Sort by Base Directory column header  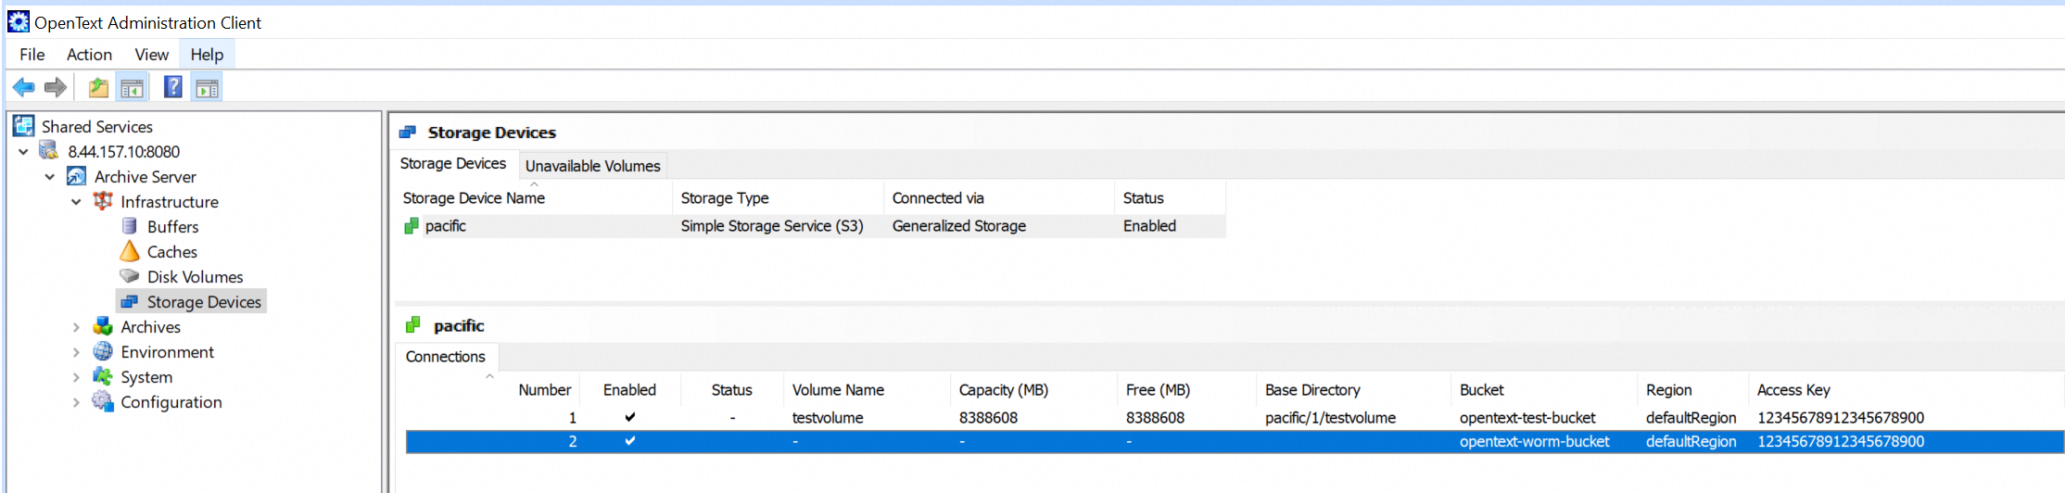pos(1353,390)
